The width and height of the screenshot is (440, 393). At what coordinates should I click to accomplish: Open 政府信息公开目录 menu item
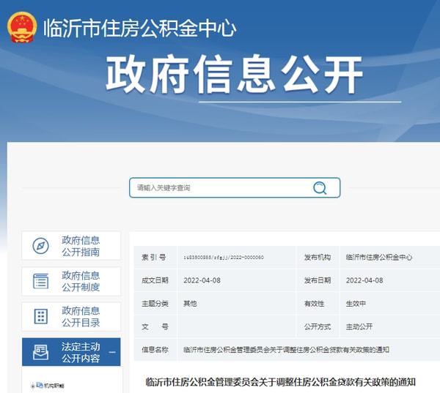[71, 317]
